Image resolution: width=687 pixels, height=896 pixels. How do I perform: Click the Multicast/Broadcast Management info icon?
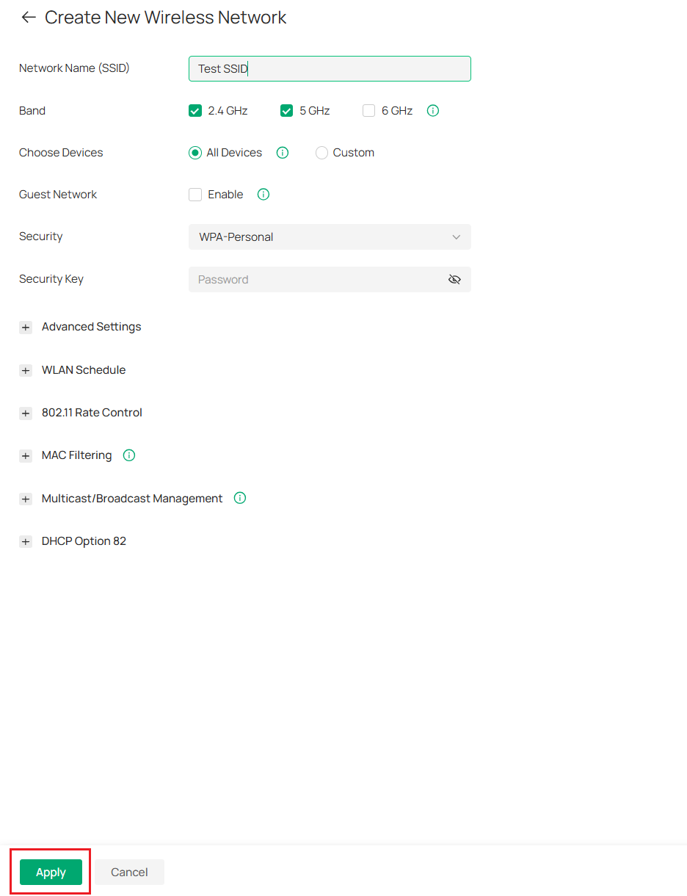(239, 498)
